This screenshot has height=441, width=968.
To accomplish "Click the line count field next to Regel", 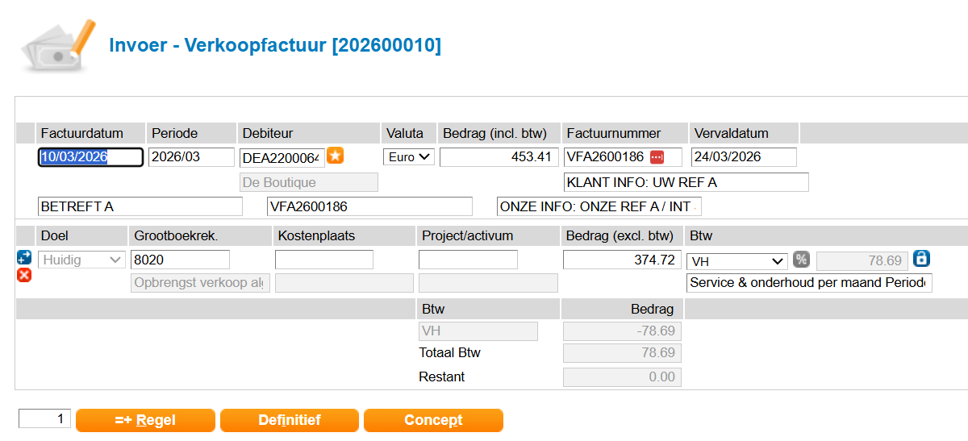I will [45, 418].
